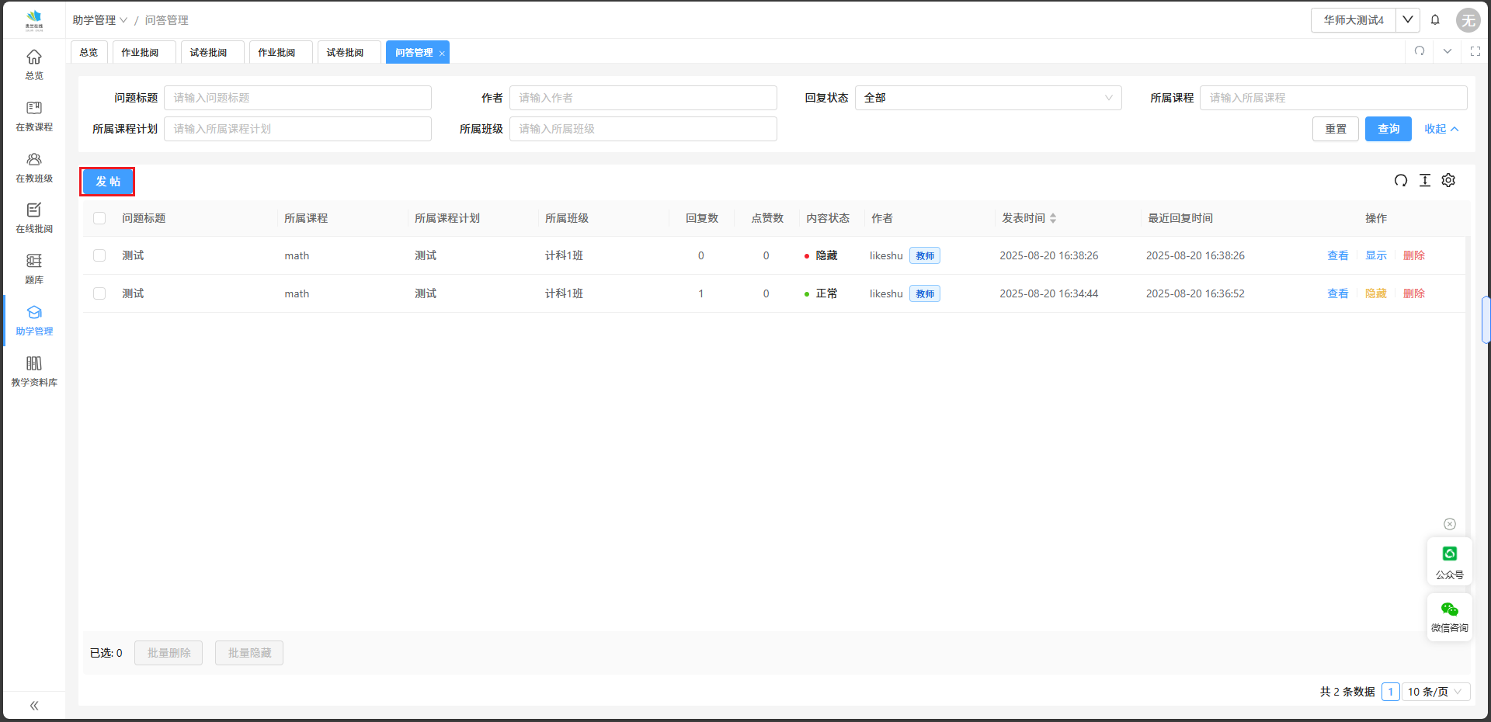Switch to the 总览 tab
Viewport: 1491px width, 722px height.
click(x=89, y=53)
